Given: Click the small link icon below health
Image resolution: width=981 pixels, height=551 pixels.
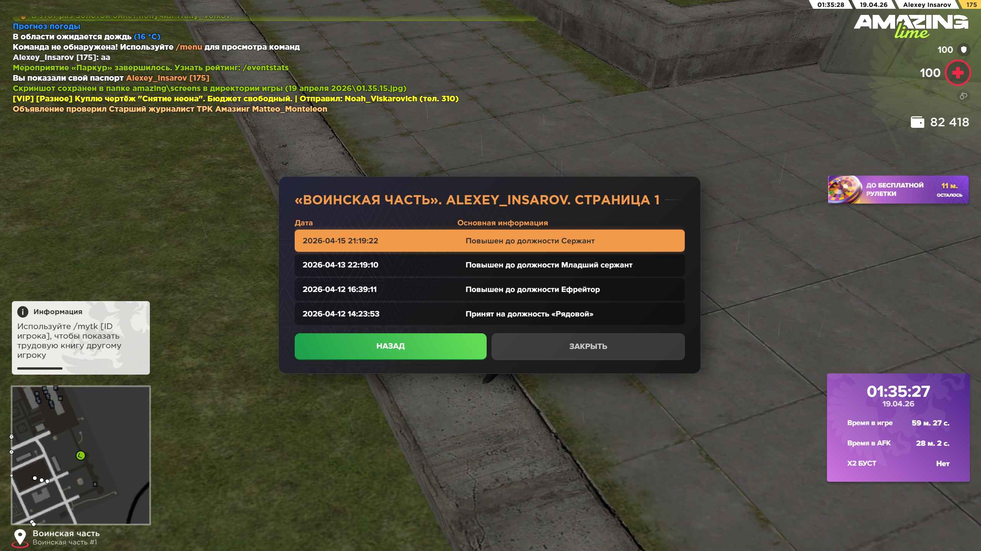Looking at the screenshot, I should point(963,96).
